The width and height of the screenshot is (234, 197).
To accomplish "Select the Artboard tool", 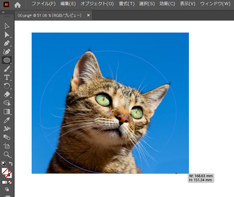I will [7, 146].
